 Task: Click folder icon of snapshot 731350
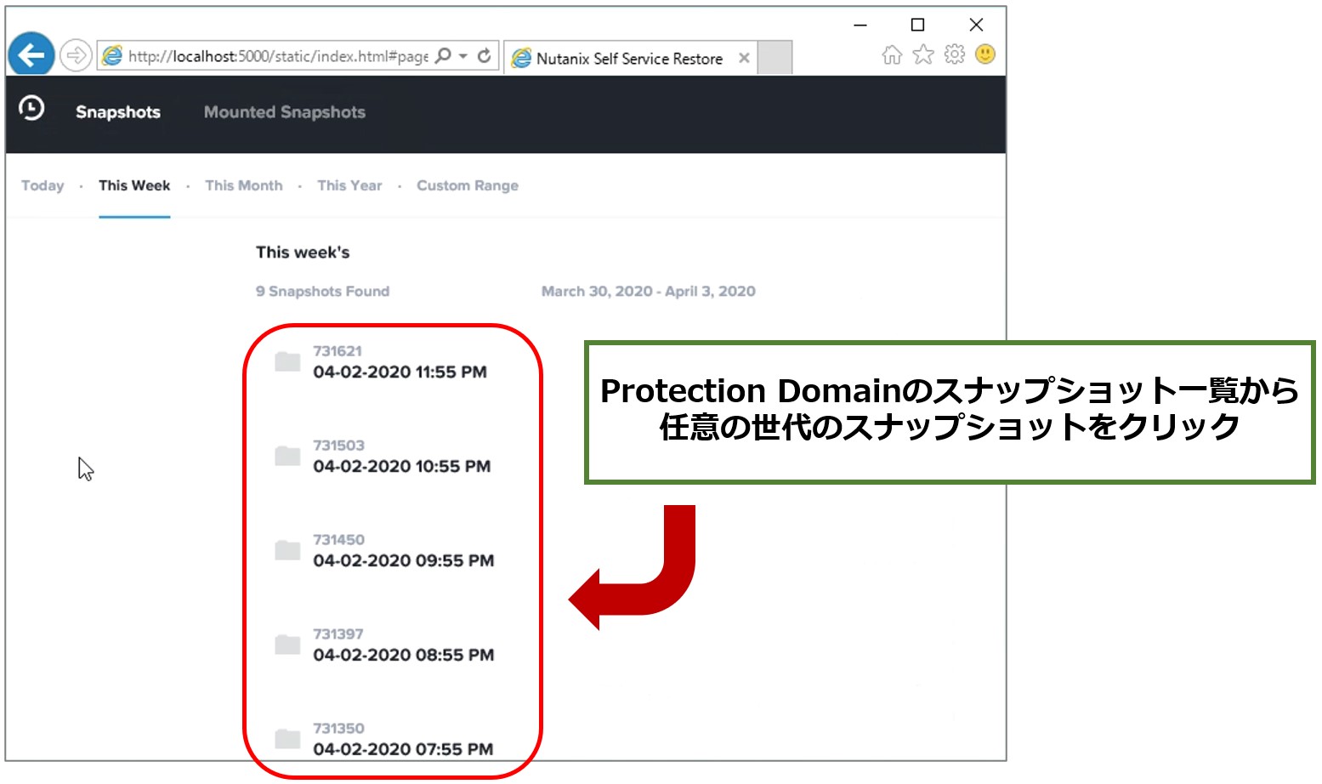[287, 739]
